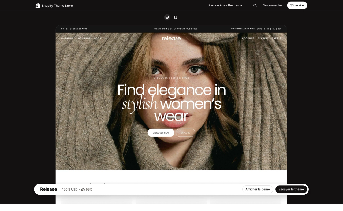
Task: Open the Account menu item
Action: (248, 38)
